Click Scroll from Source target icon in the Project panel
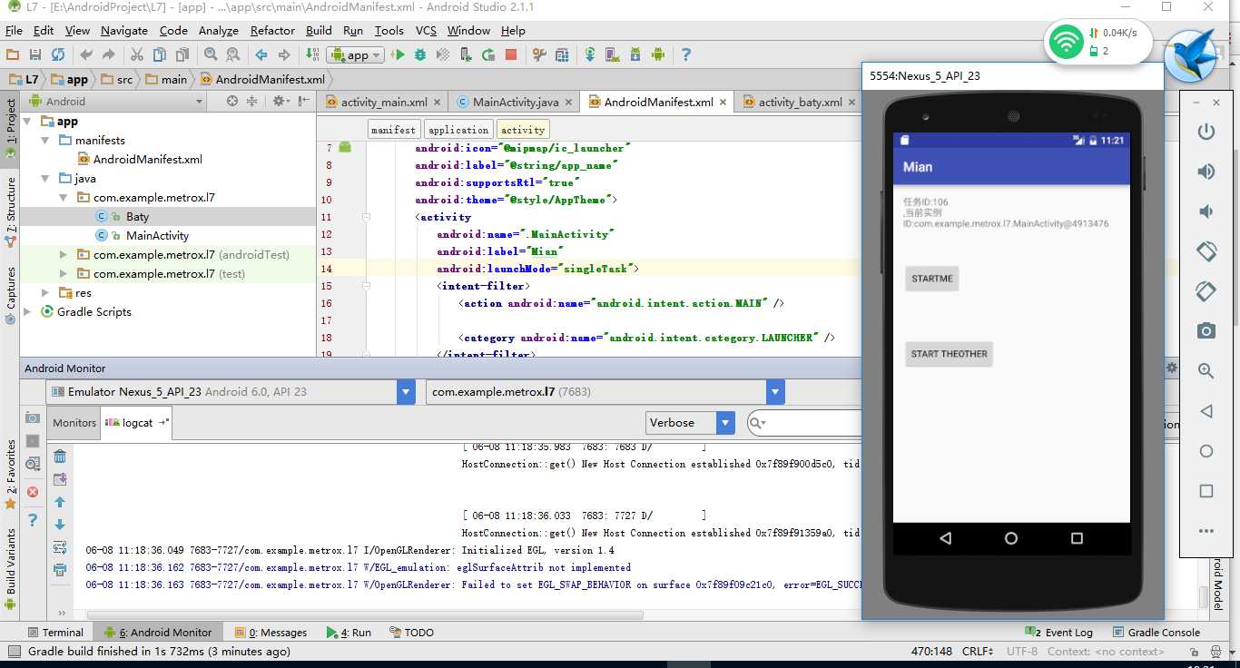Viewport: 1240px width, 668px height. (x=232, y=101)
